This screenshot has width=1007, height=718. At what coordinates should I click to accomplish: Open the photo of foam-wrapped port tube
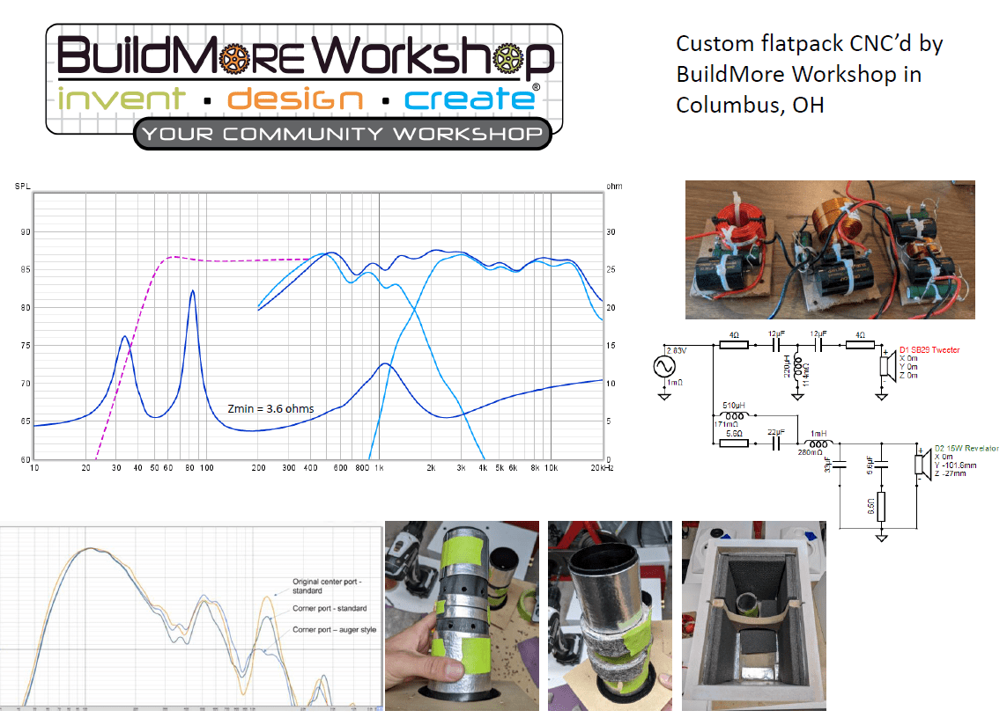[611, 616]
